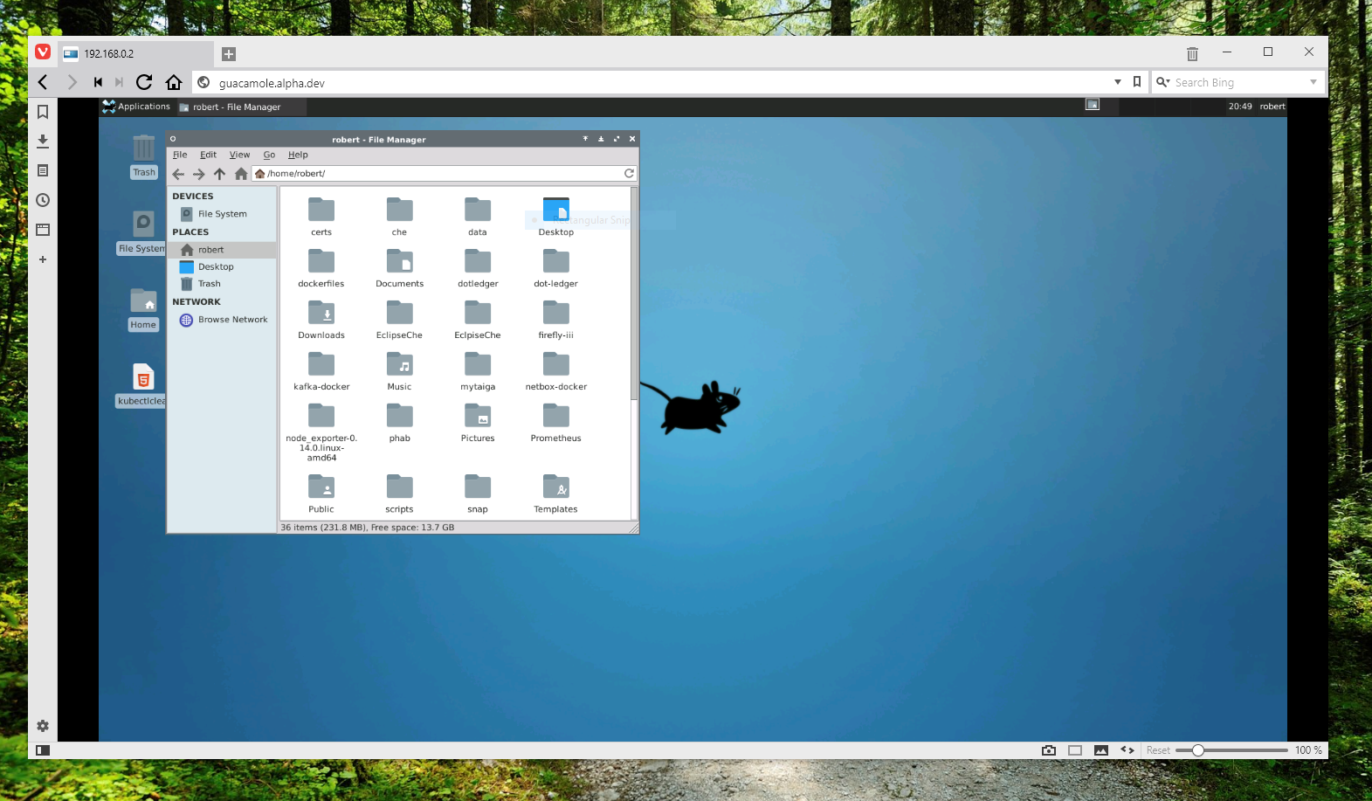Go back in File Manager
Screen dimensions: 1372x801
tap(178, 174)
